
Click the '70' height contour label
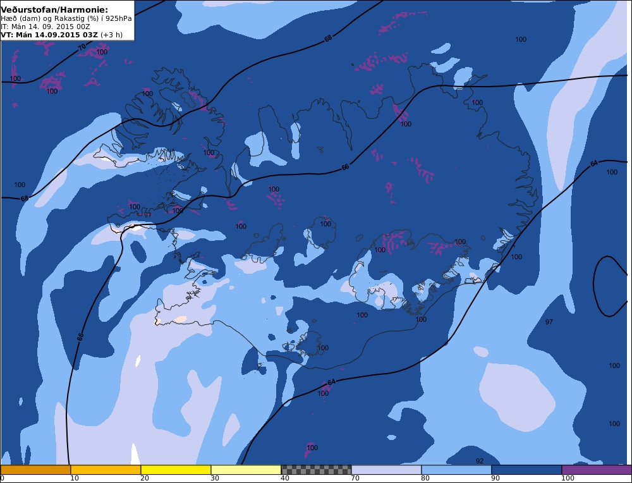point(82,47)
